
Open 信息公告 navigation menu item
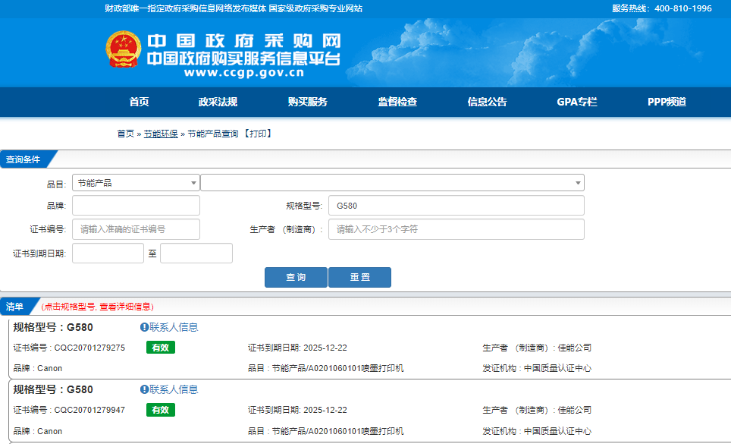(487, 102)
